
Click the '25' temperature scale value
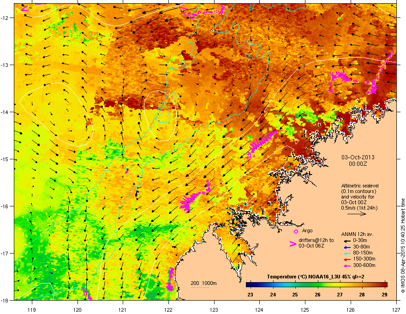tap(295, 295)
